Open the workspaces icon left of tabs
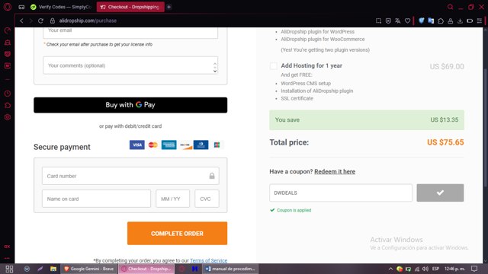The width and height of the screenshot is (488, 274). click(x=21, y=7)
